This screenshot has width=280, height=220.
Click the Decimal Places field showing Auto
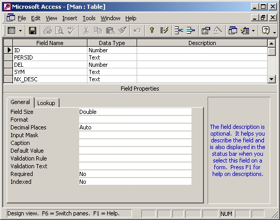135,127
